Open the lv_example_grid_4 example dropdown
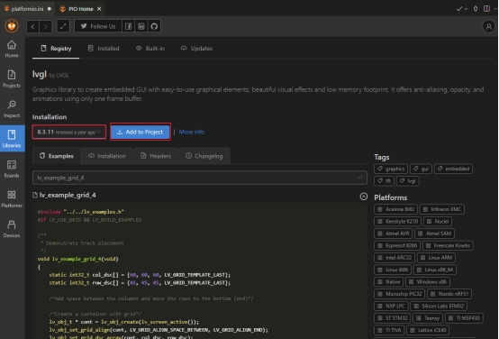The width and height of the screenshot is (499, 339). point(200,178)
